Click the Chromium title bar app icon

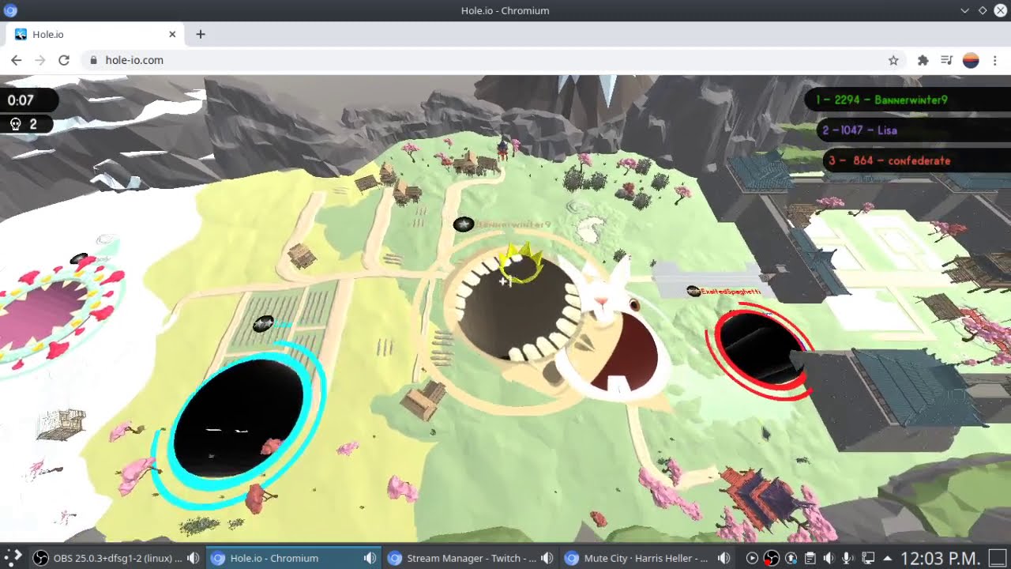click(10, 10)
